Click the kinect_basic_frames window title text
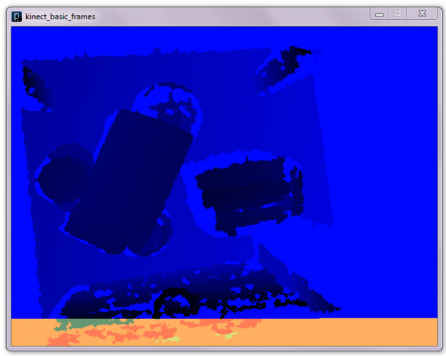This screenshot has height=356, width=446. [60, 16]
